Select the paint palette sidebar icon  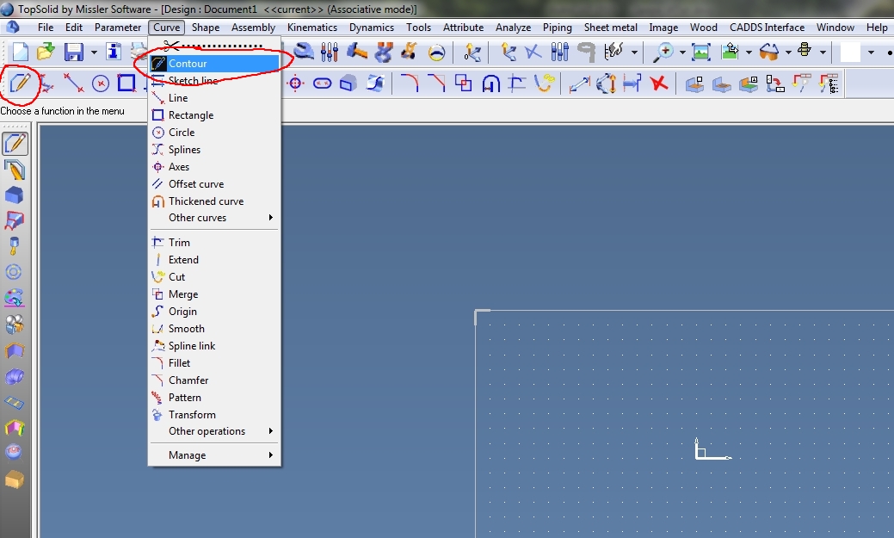(14, 298)
